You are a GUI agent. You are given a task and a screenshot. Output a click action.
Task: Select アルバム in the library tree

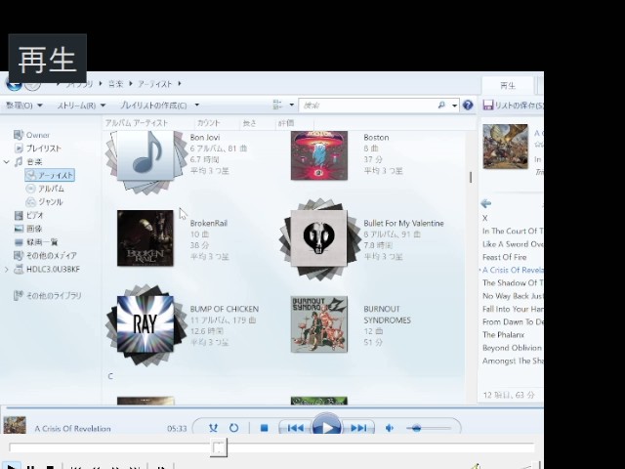[51, 189]
